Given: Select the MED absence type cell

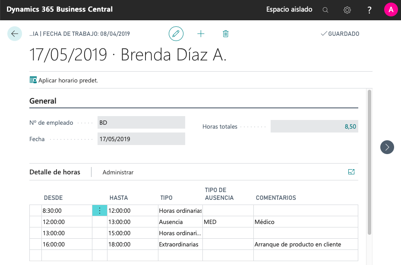Looking at the screenshot, I should click(x=227, y=222).
